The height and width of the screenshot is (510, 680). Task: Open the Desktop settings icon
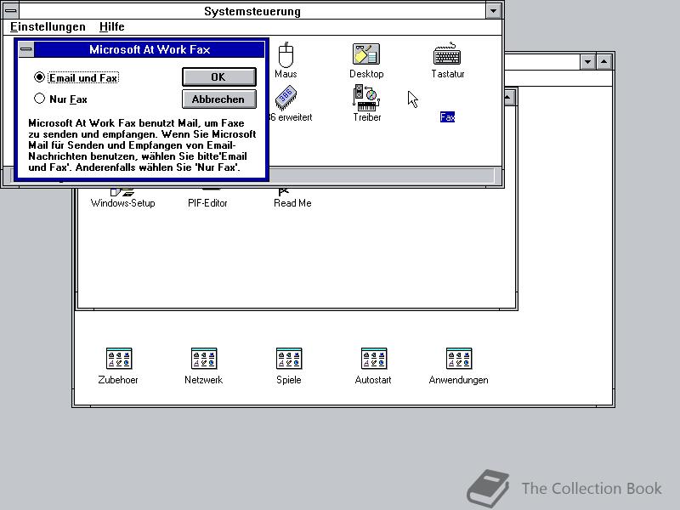pos(366,54)
